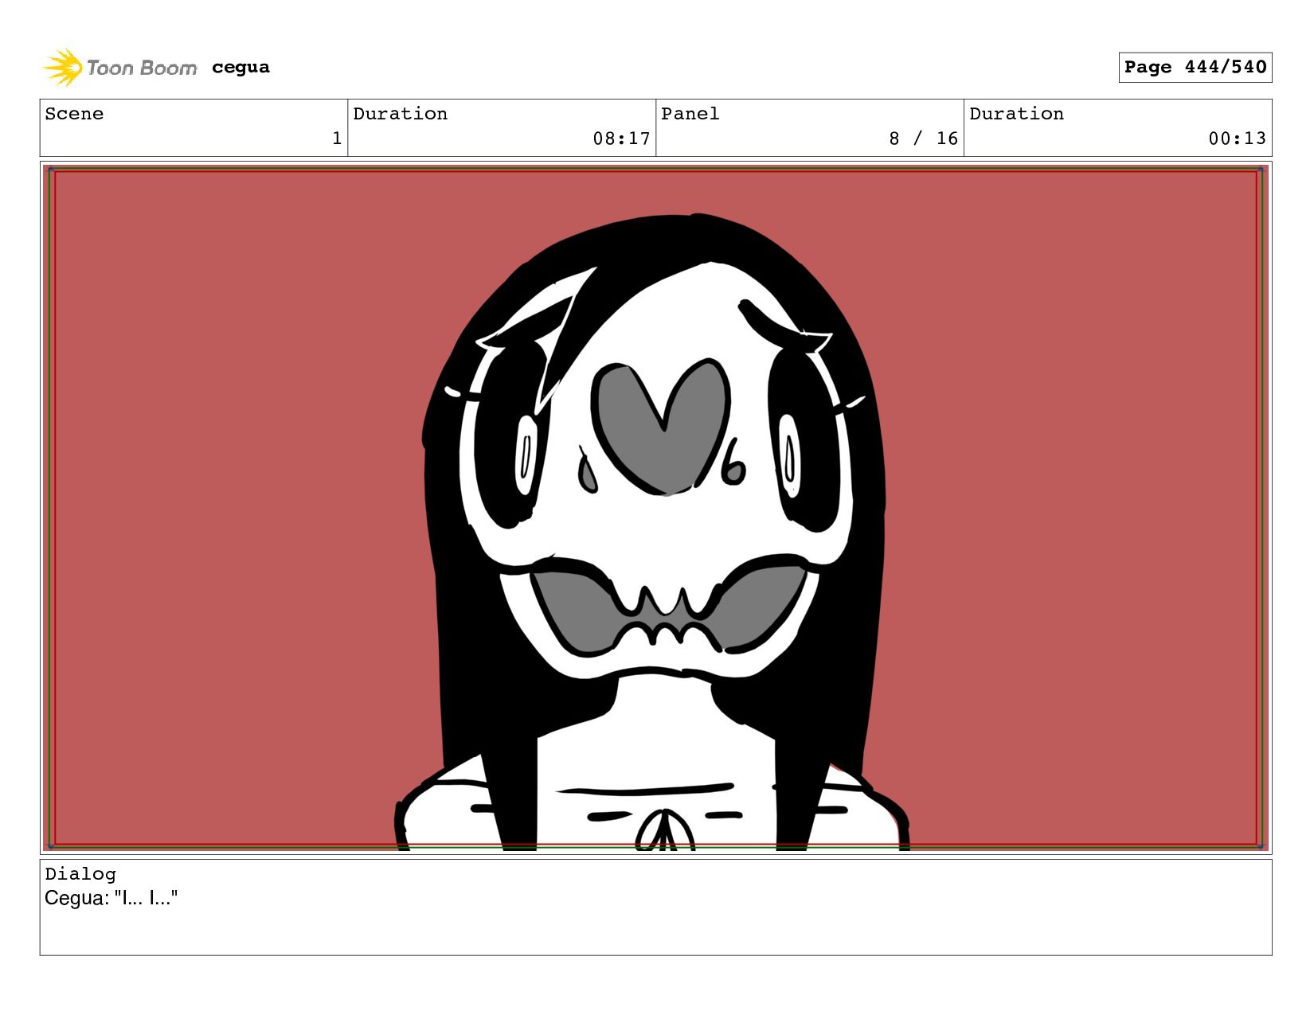Screen dimensions: 1314x1015
Task: Click the "Dialog" label
Action: pyautogui.click(x=80, y=874)
